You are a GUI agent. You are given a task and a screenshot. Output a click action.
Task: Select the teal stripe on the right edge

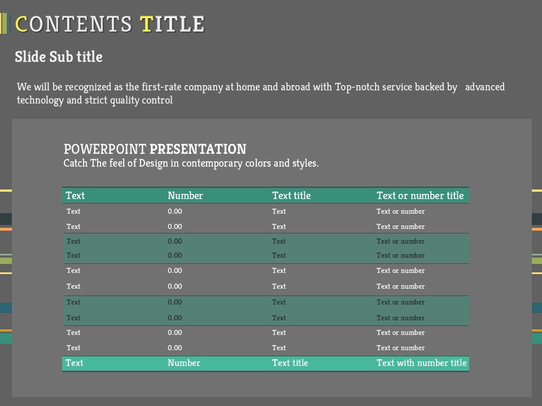pos(536,338)
